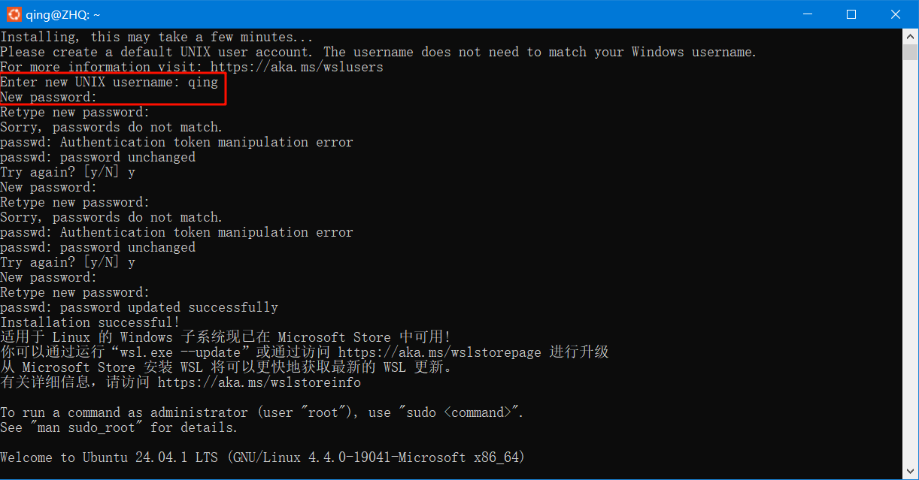
Task: Click the 'passwd: password updated successfully' text
Action: [x=139, y=306]
